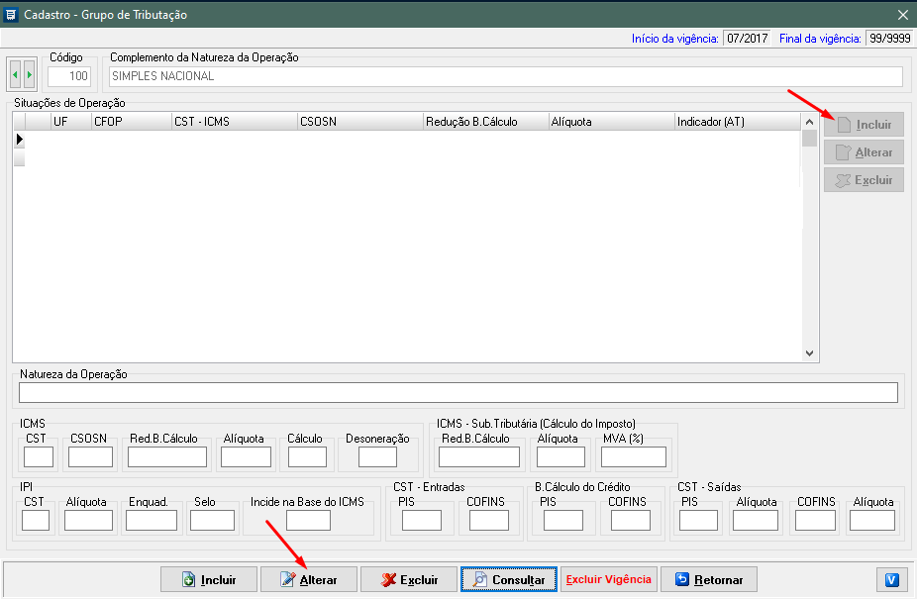This screenshot has height=599, width=917.
Task: Open Consultar with the magnifier button
Action: (x=509, y=579)
